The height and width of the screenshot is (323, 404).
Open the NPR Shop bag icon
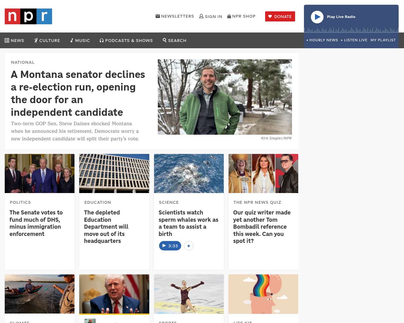click(x=229, y=16)
